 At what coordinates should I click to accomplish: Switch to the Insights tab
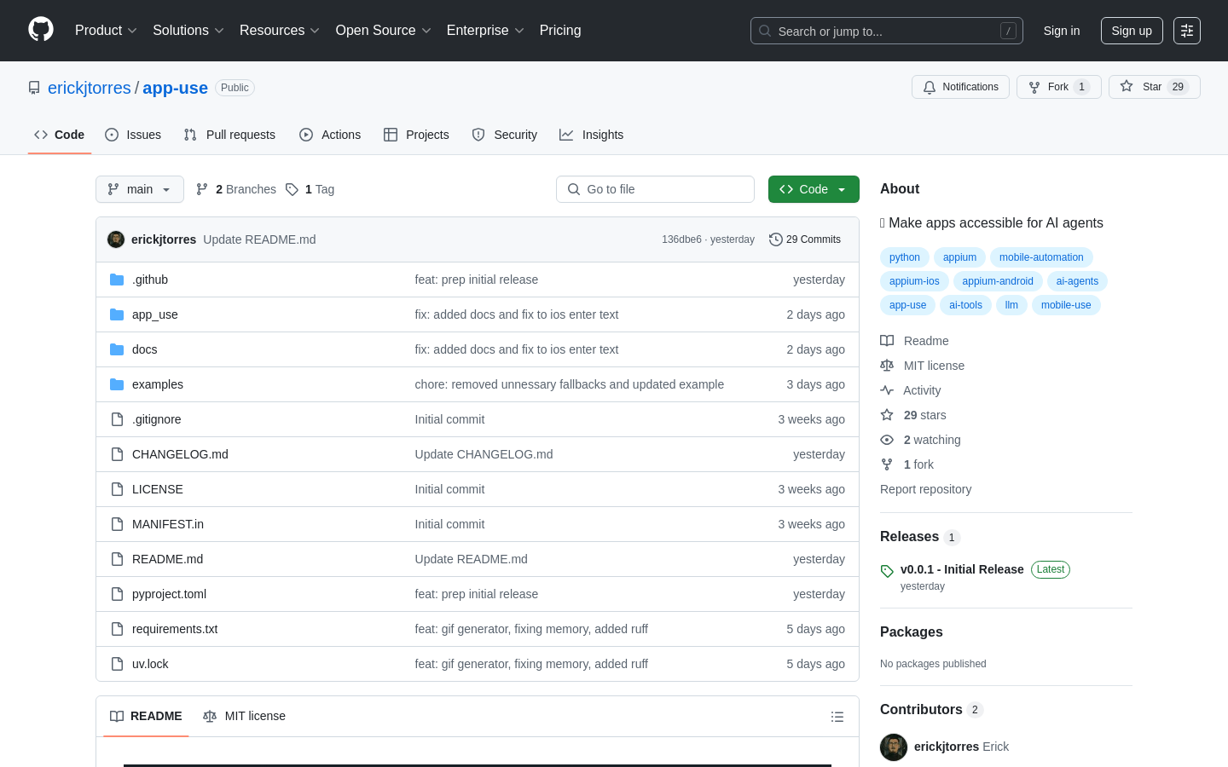click(592, 135)
